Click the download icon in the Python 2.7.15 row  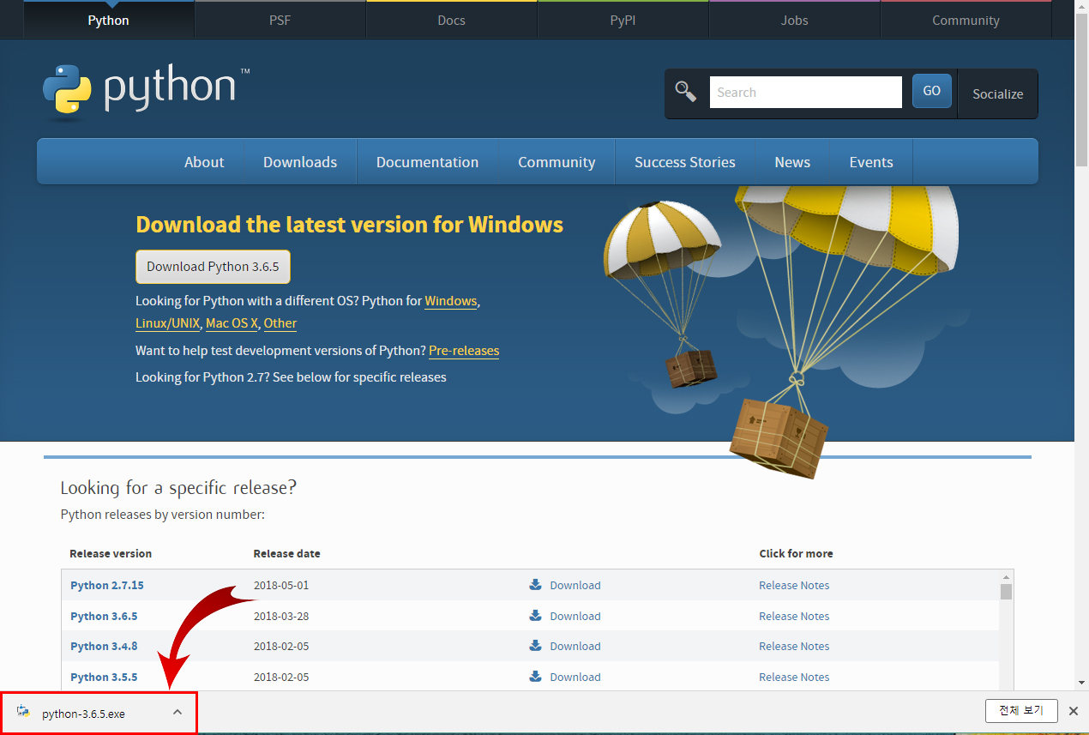click(x=536, y=585)
